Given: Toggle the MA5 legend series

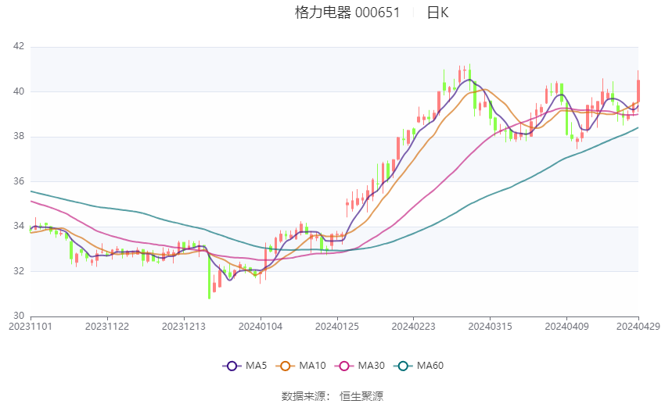Looking at the screenshot, I should 245,366.
